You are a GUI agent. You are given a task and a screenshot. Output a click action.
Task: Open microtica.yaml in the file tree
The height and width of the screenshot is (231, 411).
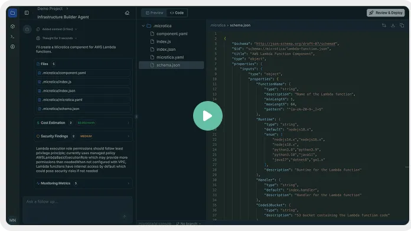coord(171,57)
